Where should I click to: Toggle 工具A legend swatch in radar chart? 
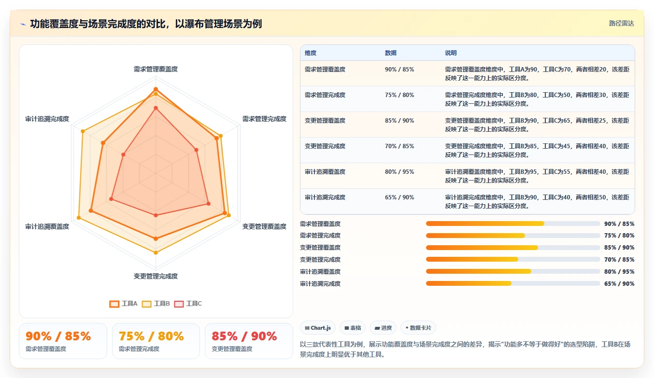tap(114, 304)
